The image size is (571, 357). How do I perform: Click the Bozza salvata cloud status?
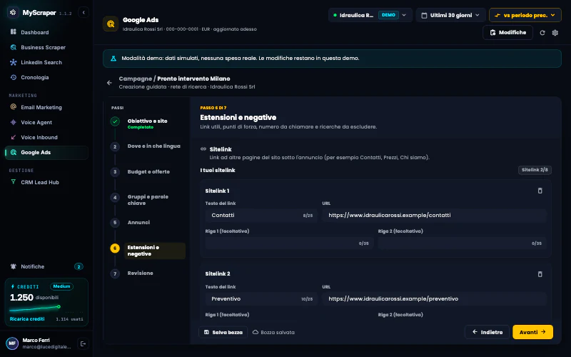273,332
